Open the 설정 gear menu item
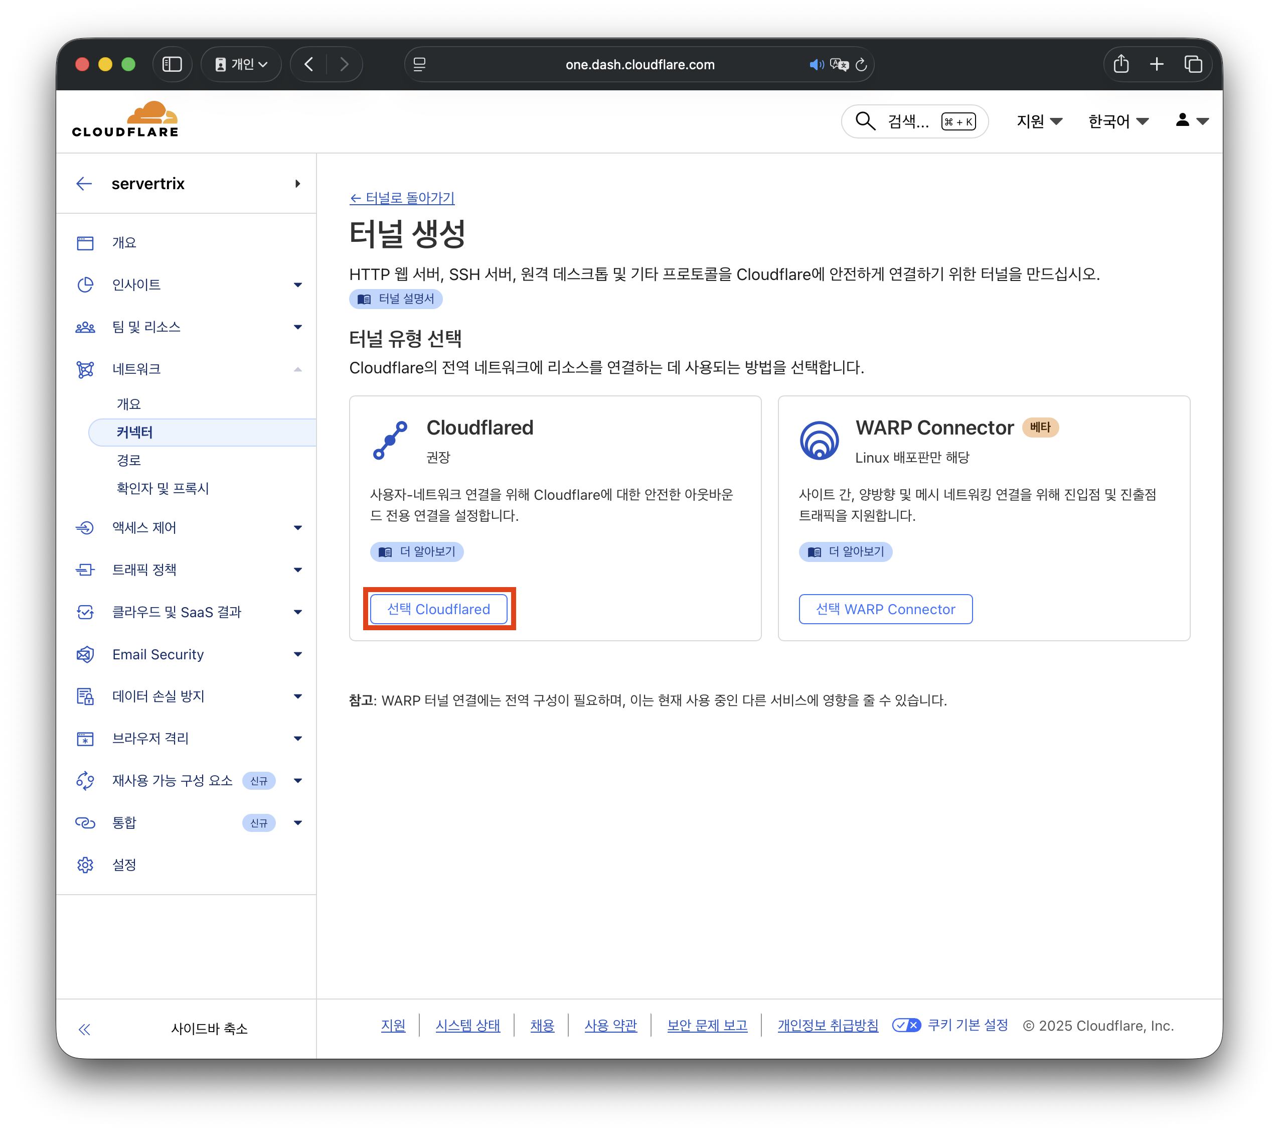Screen dimensions: 1279x1133 [124, 865]
